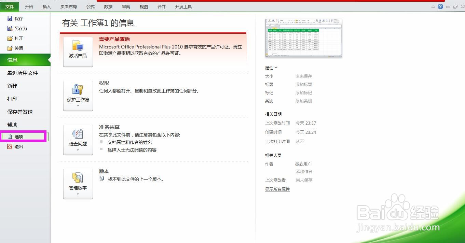
Task: Switch to the Review (审阅) tab
Action: [x=126, y=6]
